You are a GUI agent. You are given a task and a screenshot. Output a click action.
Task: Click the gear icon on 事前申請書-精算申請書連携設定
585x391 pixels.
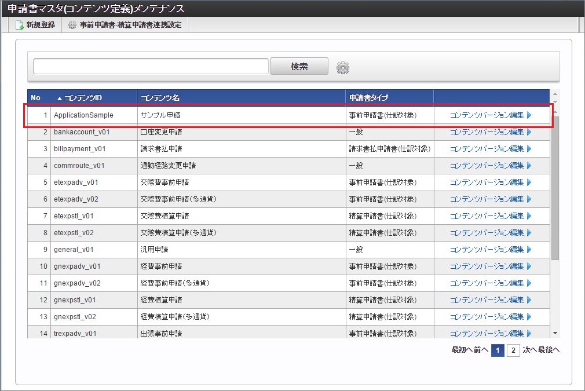click(x=72, y=25)
